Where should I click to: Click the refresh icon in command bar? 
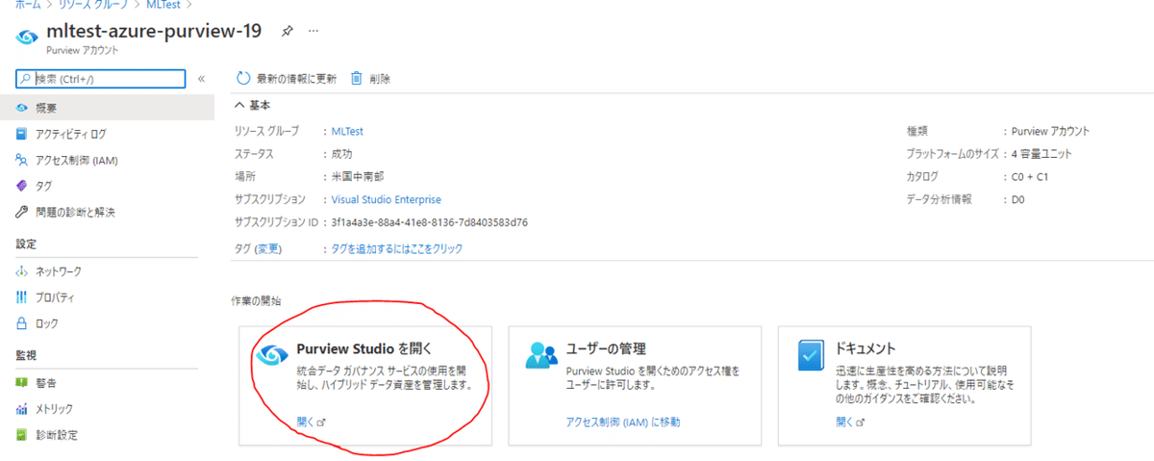(243, 78)
